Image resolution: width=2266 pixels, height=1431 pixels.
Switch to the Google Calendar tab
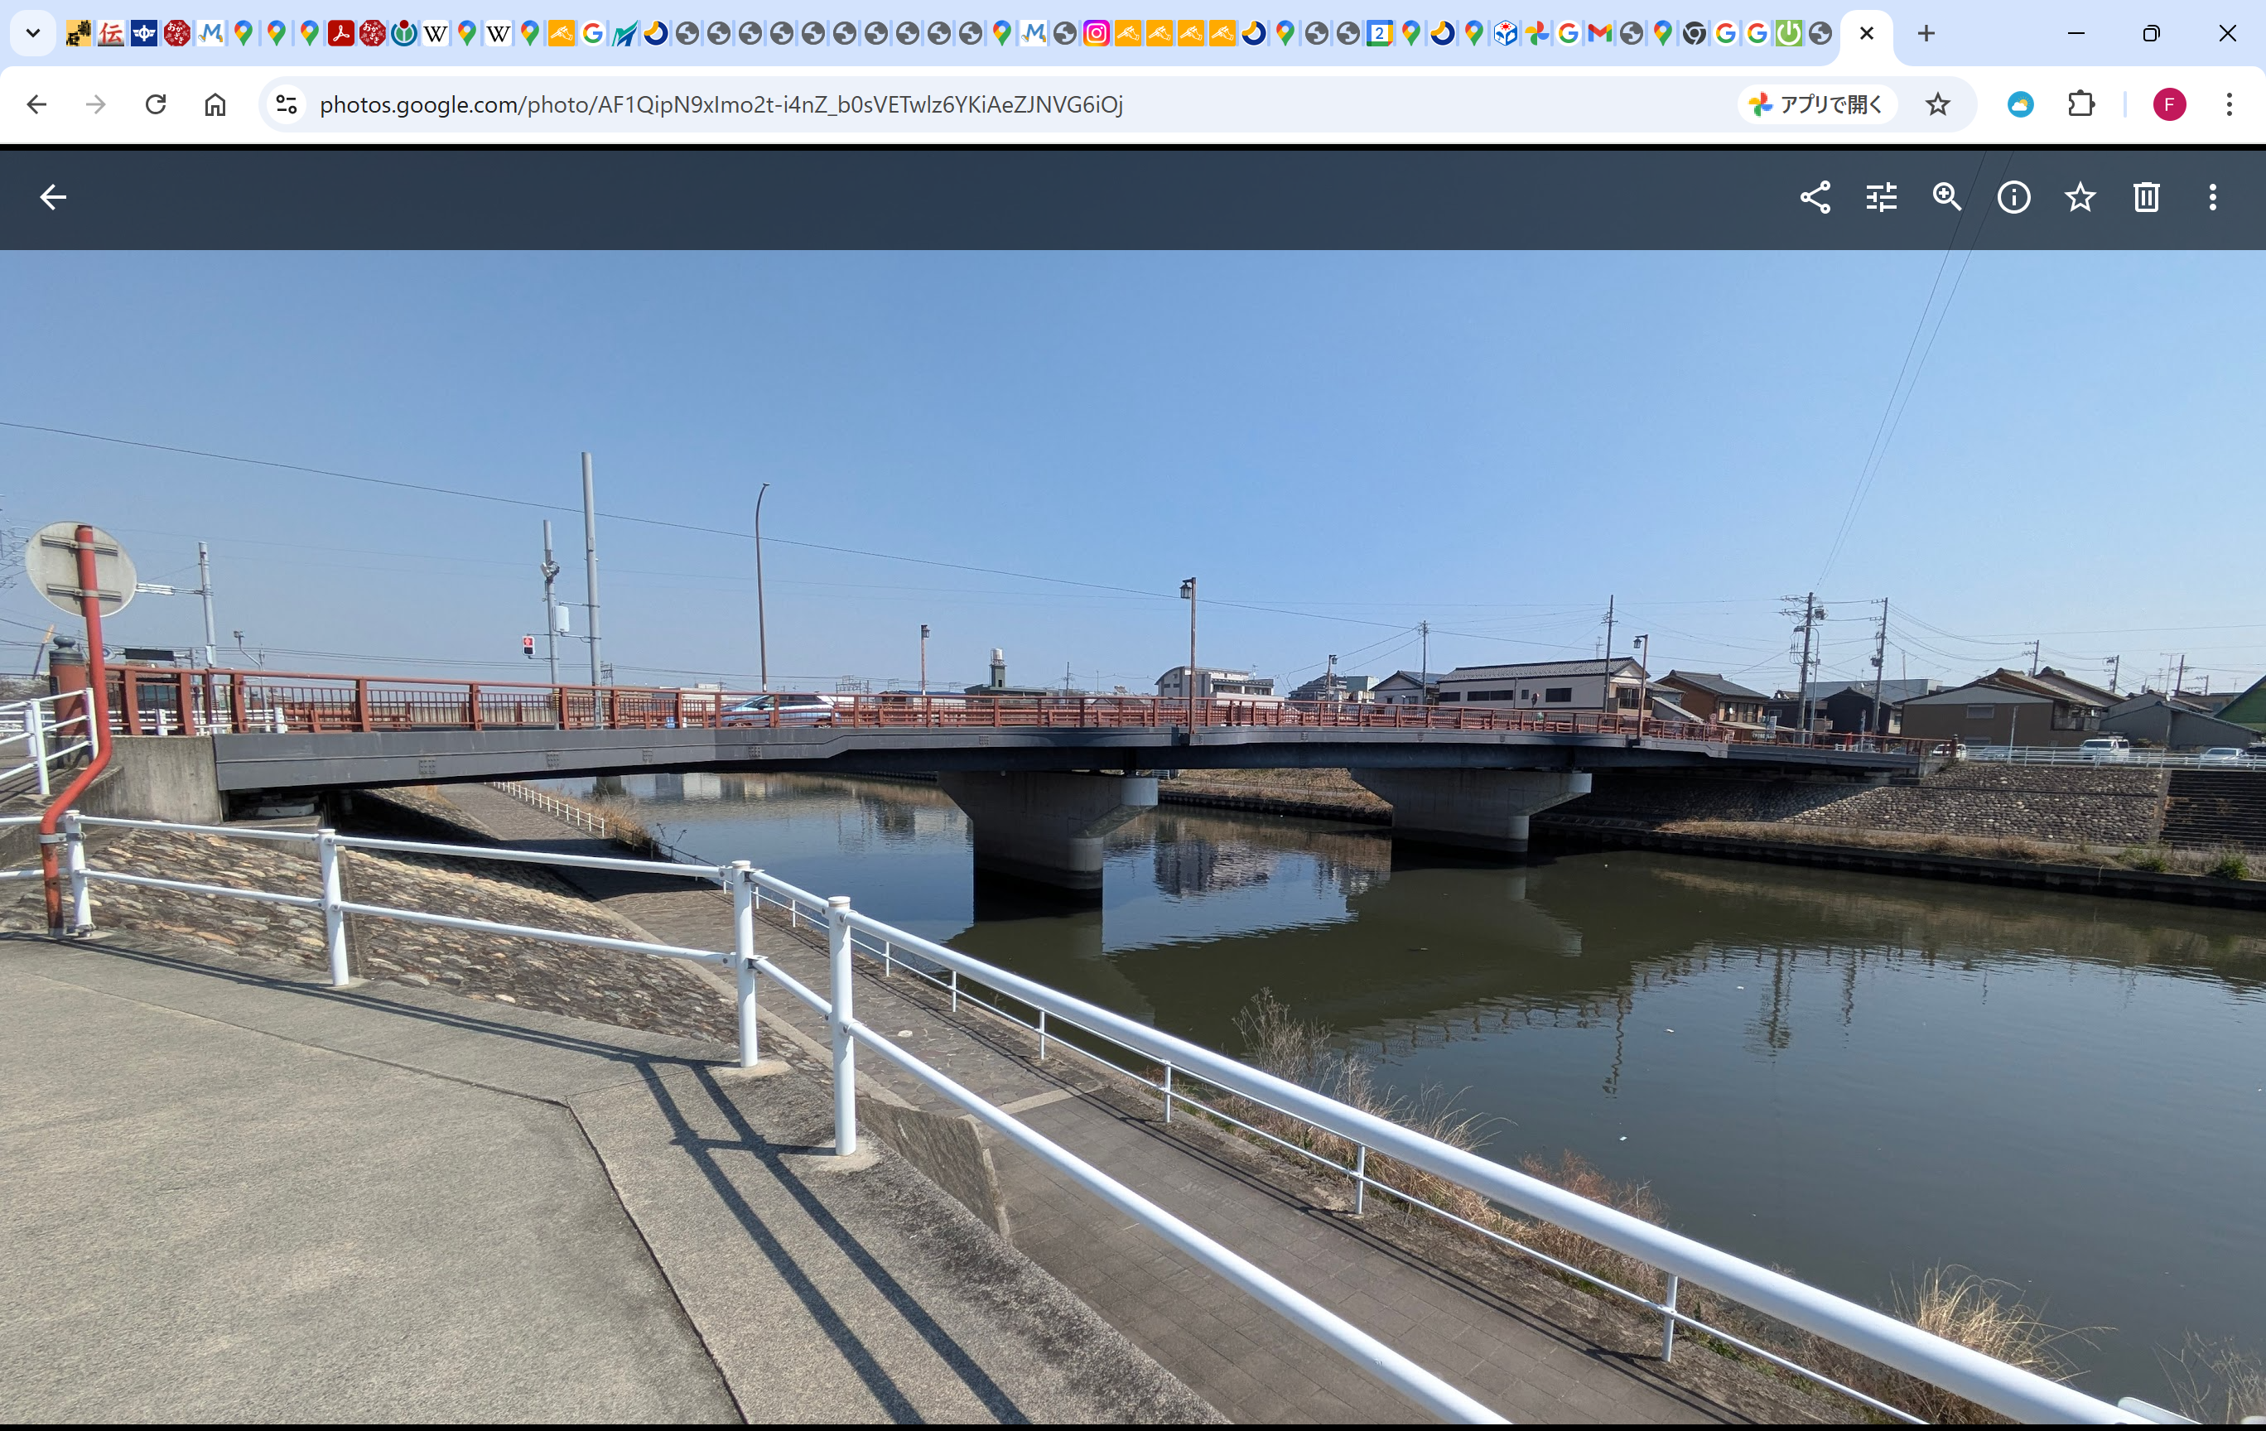1379,34
